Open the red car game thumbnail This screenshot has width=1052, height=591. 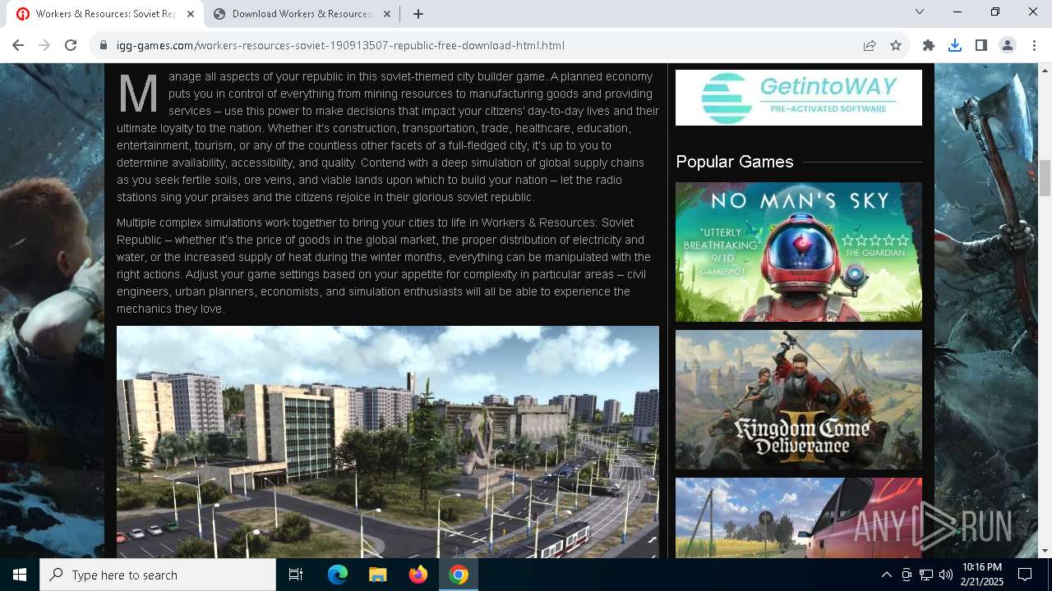tap(799, 518)
